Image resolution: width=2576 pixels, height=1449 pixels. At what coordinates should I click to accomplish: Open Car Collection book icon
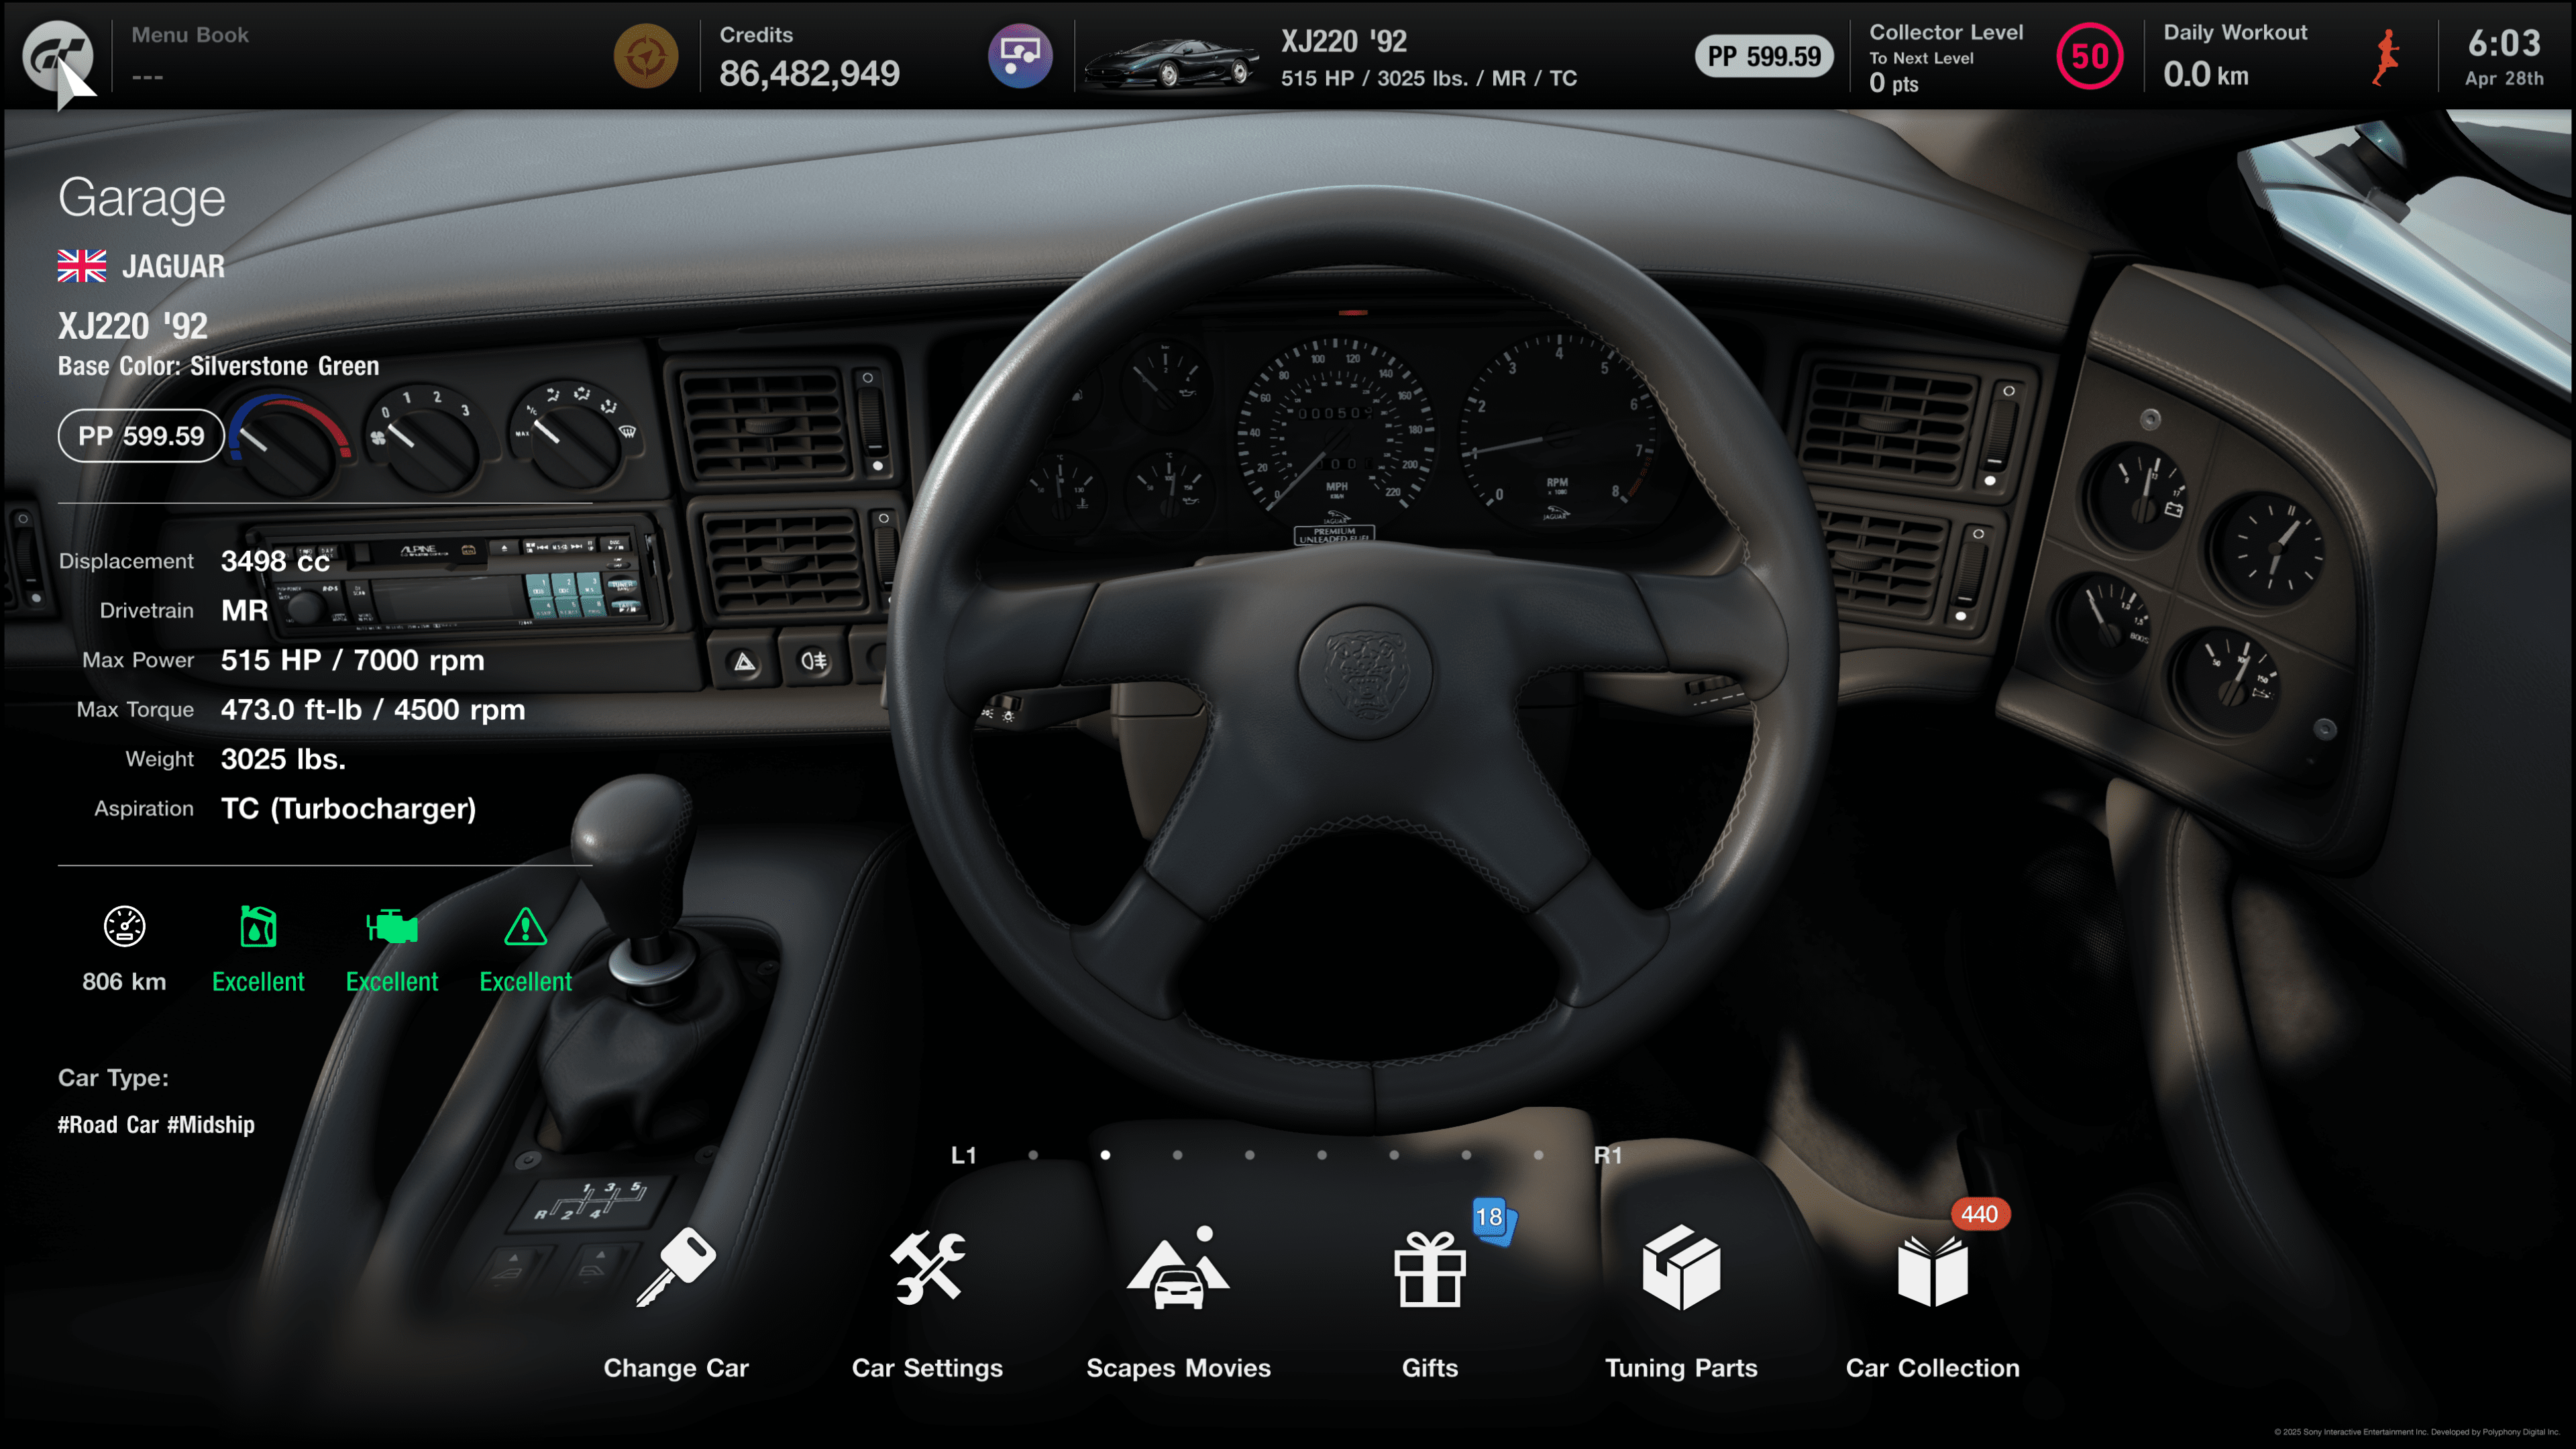(x=1932, y=1271)
